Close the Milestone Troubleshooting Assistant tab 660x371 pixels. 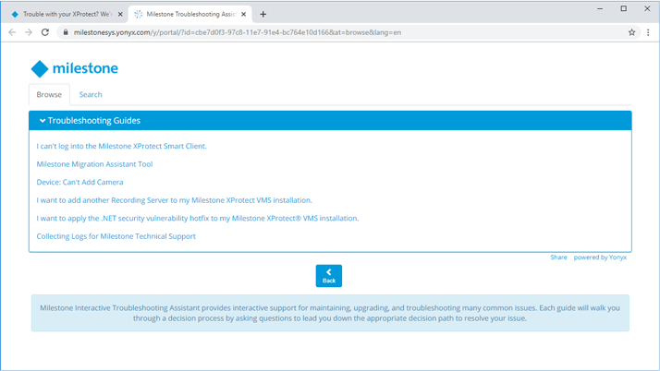244,14
